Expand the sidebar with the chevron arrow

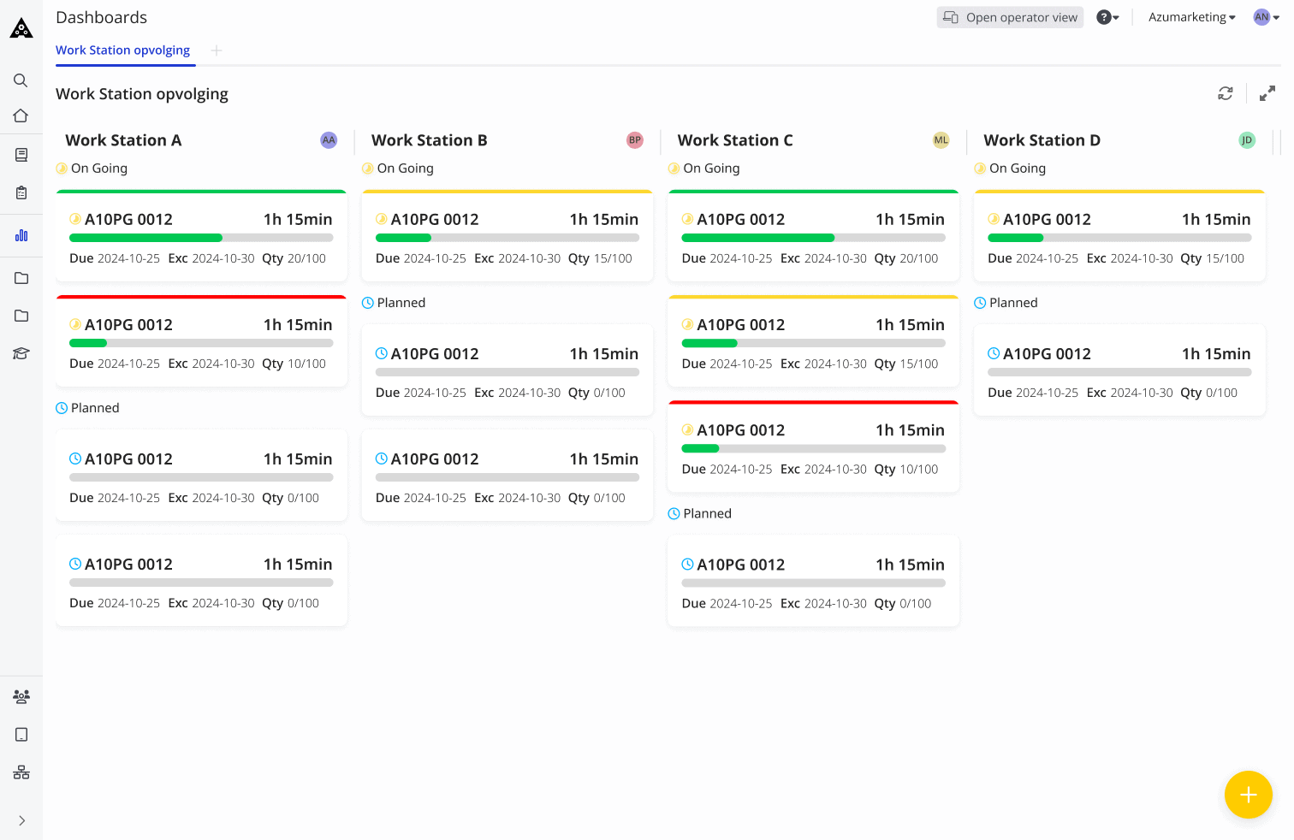[x=21, y=820]
